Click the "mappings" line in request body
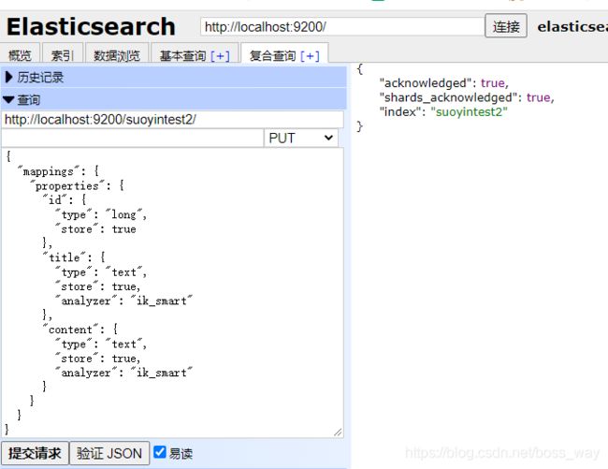The width and height of the screenshot is (608, 469). tap(58, 171)
